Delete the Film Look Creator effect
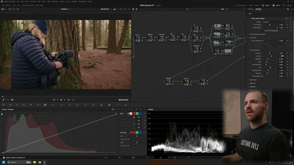Image resolution: width=294 pixels, height=165 pixels. (x=287, y=18)
